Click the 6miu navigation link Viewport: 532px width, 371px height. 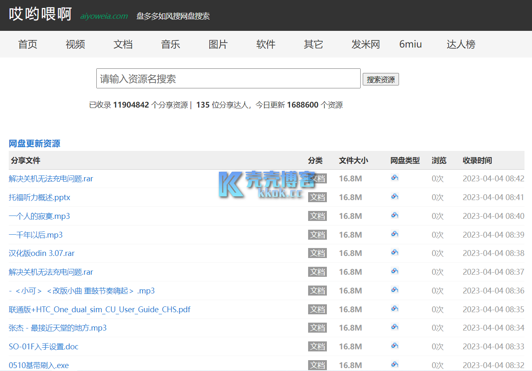[x=410, y=44]
